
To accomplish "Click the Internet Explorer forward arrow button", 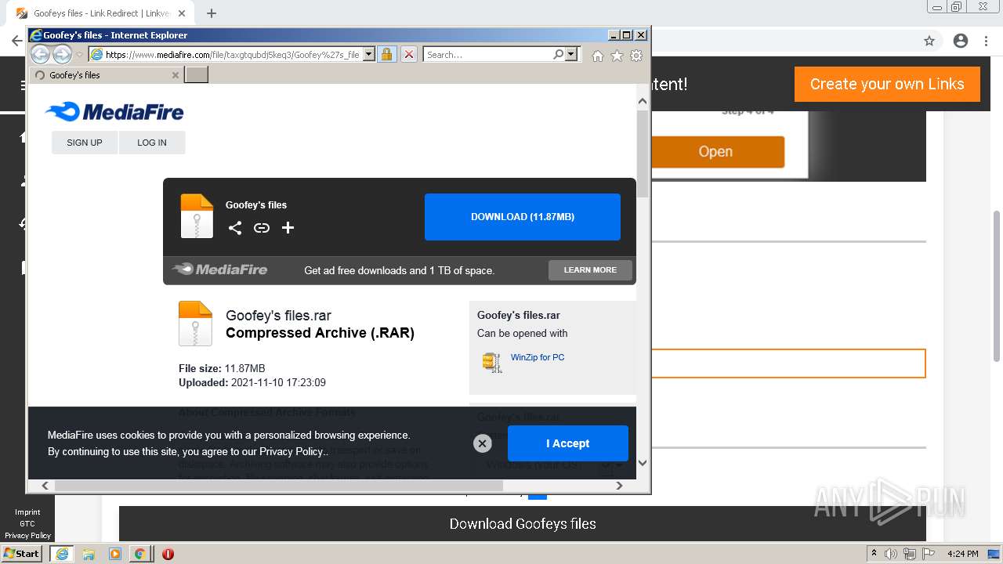I will pos(62,54).
